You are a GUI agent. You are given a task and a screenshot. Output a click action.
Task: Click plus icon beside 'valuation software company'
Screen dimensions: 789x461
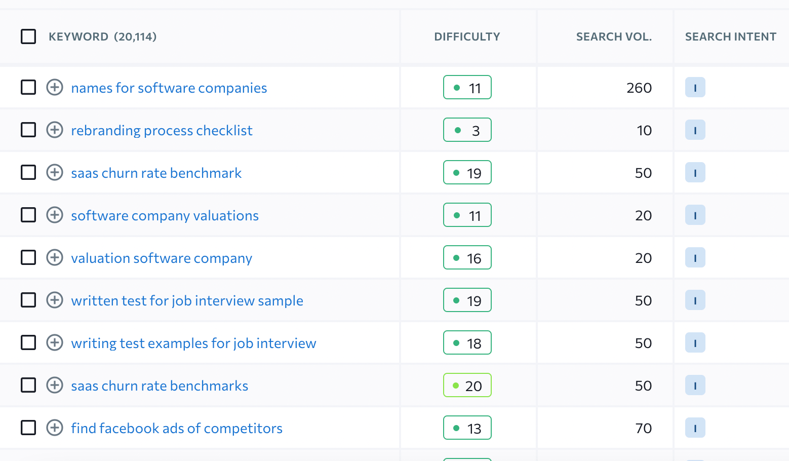pos(55,257)
